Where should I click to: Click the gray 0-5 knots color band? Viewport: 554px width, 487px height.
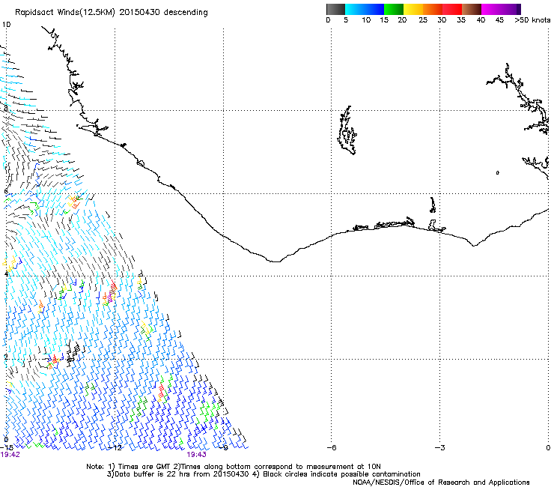335,9
